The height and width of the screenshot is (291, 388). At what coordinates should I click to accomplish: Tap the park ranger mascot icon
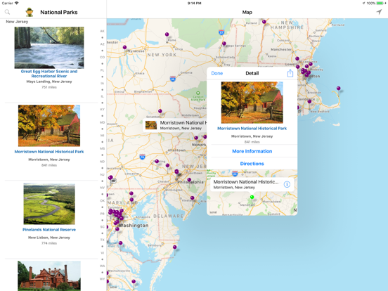(x=30, y=12)
